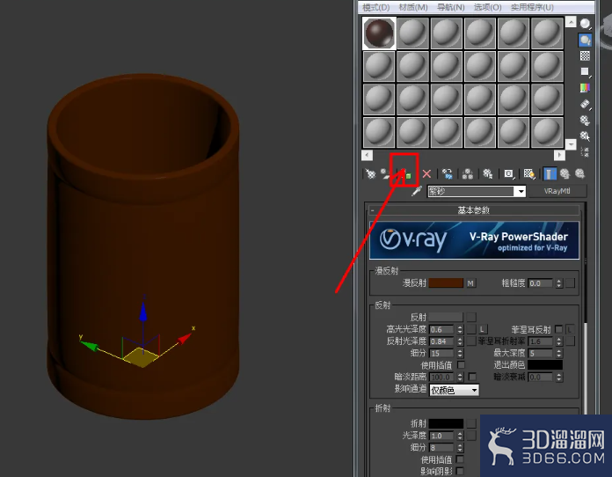The height and width of the screenshot is (477, 612).
Task: Enable the 菲涅耳反射 checkbox
Action: point(558,329)
